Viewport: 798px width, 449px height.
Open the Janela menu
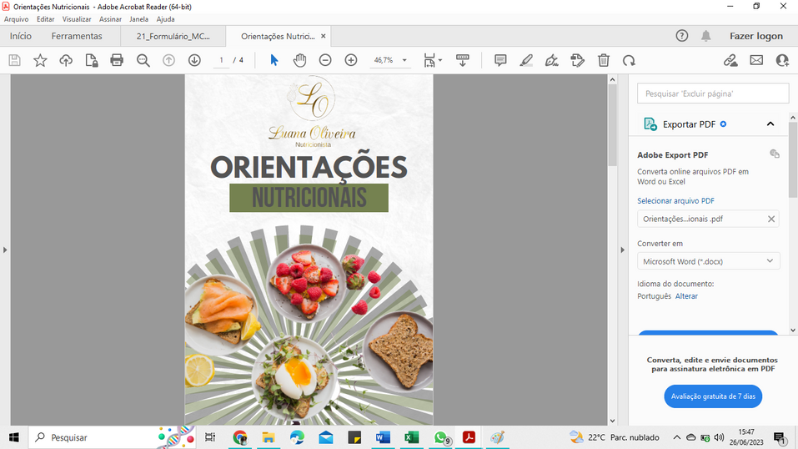point(138,19)
